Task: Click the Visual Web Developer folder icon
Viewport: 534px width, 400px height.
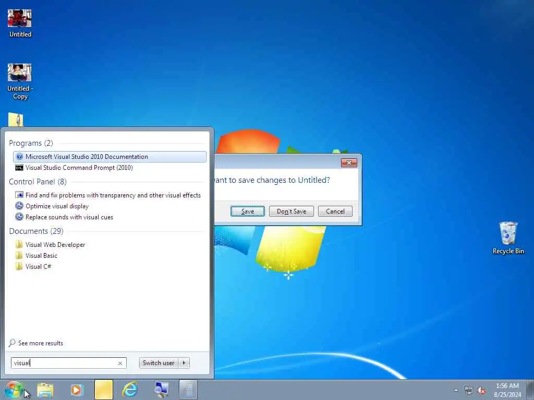Action: [19, 244]
